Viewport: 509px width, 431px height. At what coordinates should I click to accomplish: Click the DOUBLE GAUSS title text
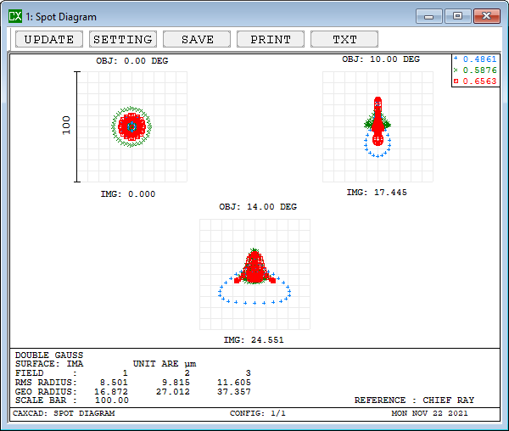click(49, 355)
